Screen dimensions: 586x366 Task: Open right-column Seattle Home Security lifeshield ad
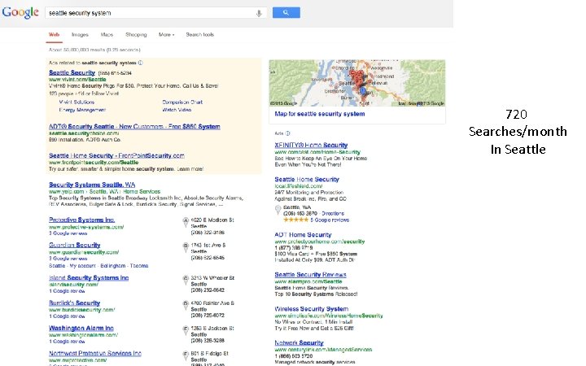coord(307,179)
